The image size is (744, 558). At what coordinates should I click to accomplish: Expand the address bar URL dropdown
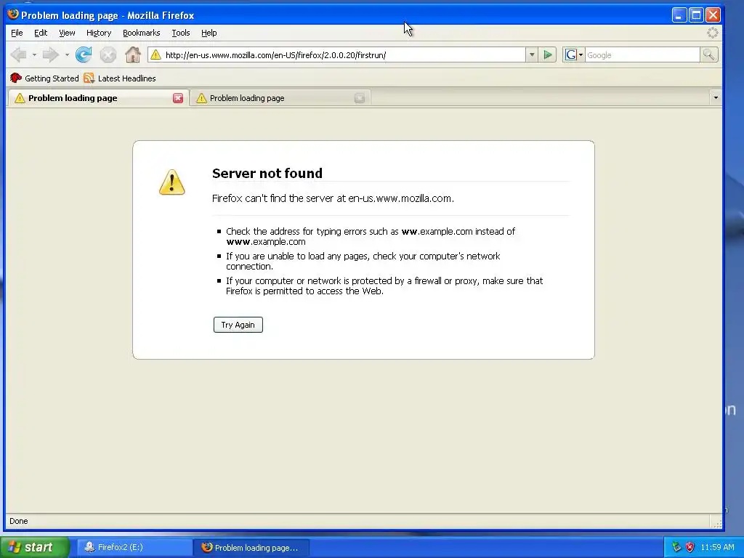pos(532,55)
